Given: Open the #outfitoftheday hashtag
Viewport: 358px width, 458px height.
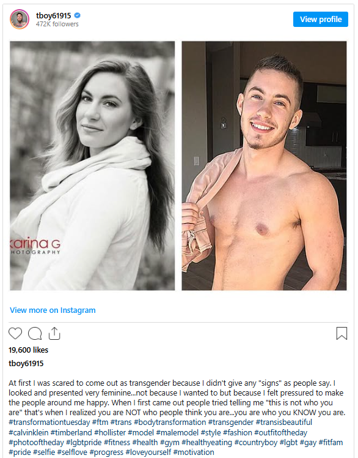Looking at the screenshot, I should (x=280, y=432).
